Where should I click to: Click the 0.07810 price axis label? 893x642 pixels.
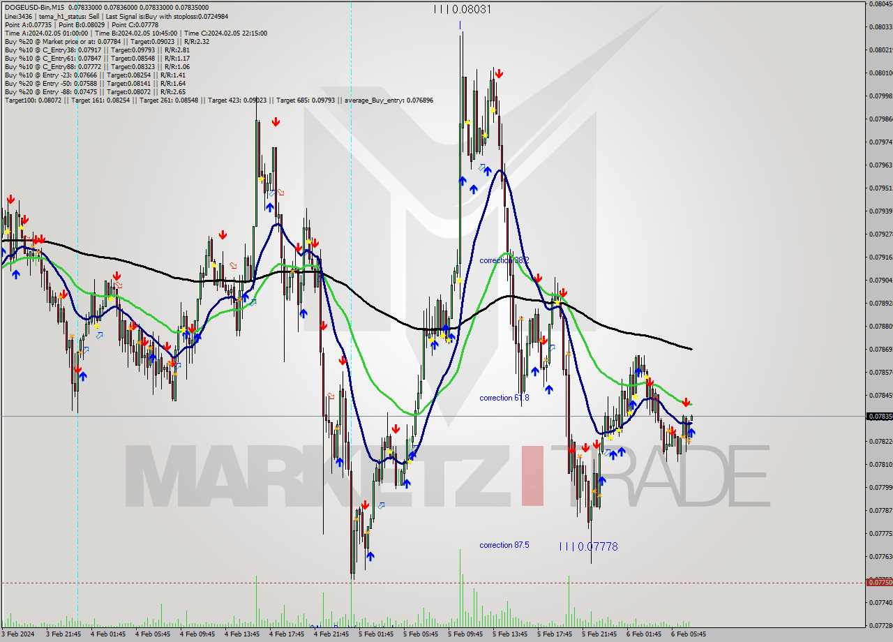coord(880,464)
